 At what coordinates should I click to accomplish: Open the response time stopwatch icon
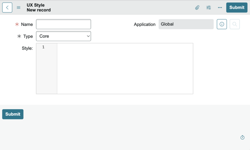242,137
